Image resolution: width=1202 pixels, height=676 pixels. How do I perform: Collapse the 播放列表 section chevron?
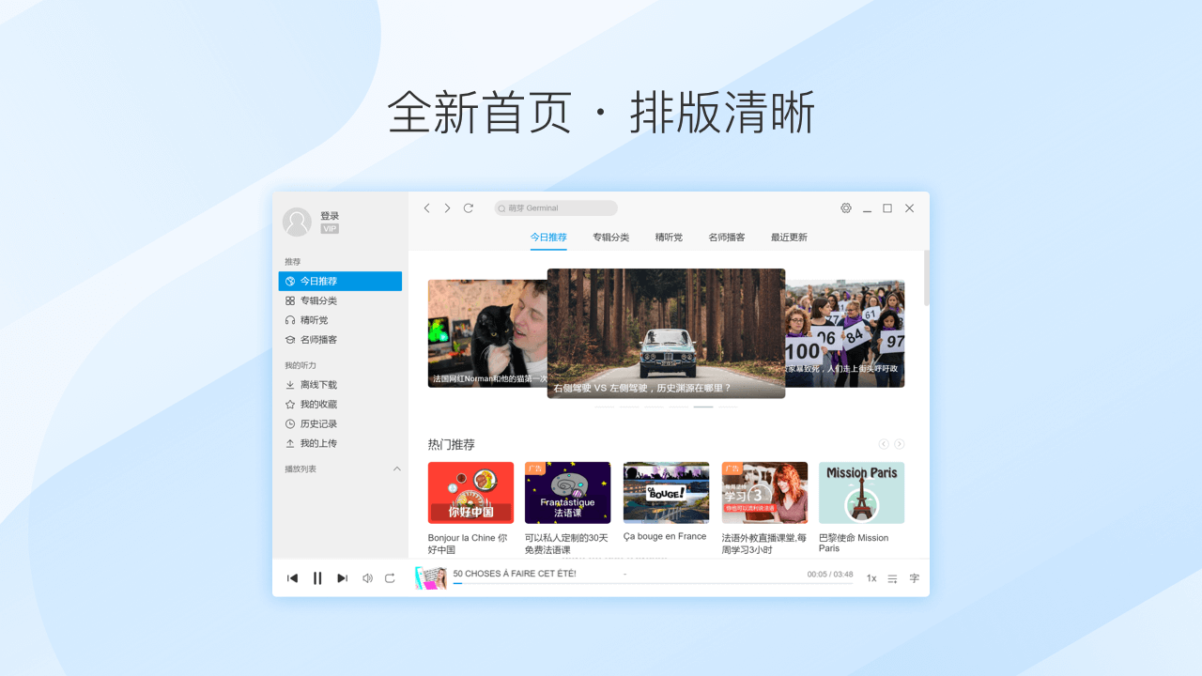click(396, 469)
